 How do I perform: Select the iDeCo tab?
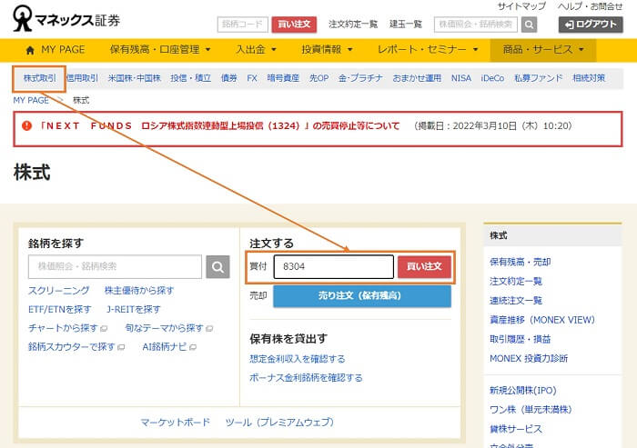[492, 78]
